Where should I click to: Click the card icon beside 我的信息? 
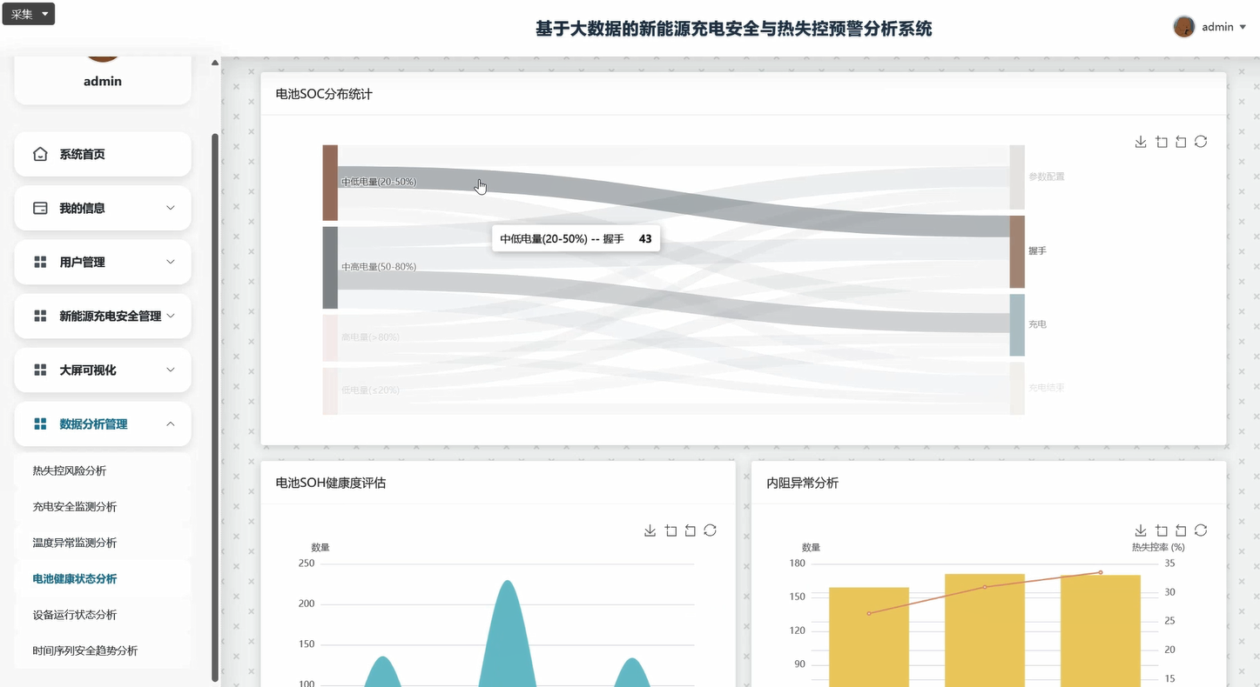(x=40, y=208)
